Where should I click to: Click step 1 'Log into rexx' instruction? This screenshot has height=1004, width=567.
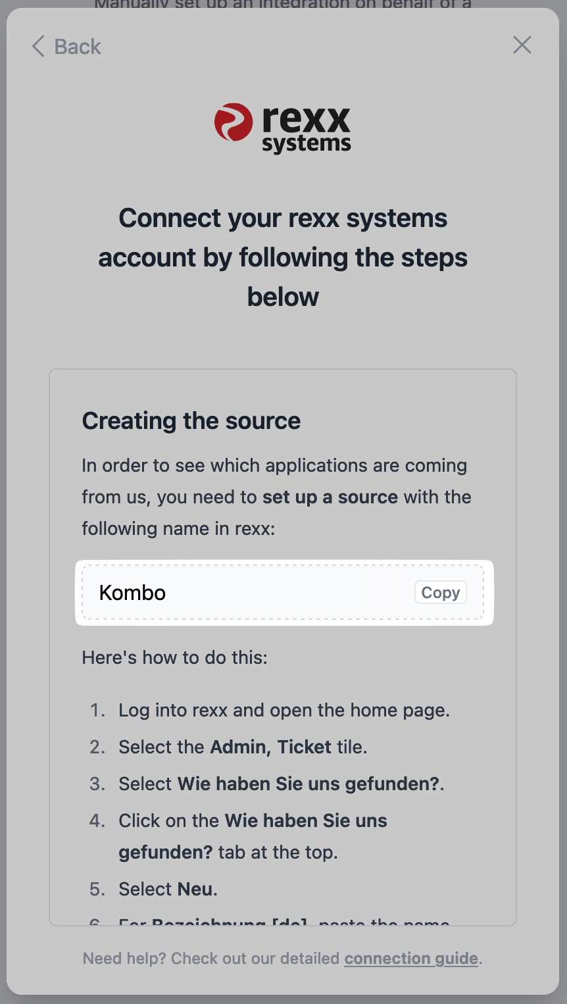click(x=284, y=711)
